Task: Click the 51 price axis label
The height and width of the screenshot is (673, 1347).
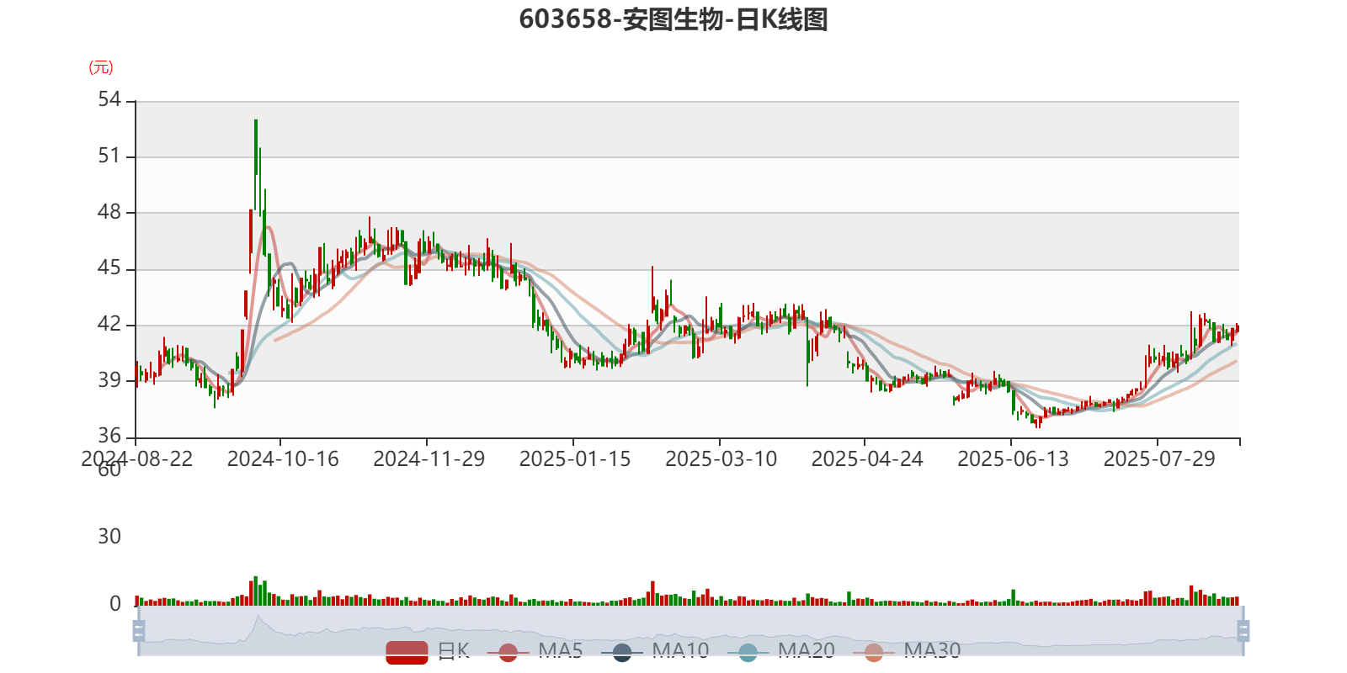Action: coord(109,156)
